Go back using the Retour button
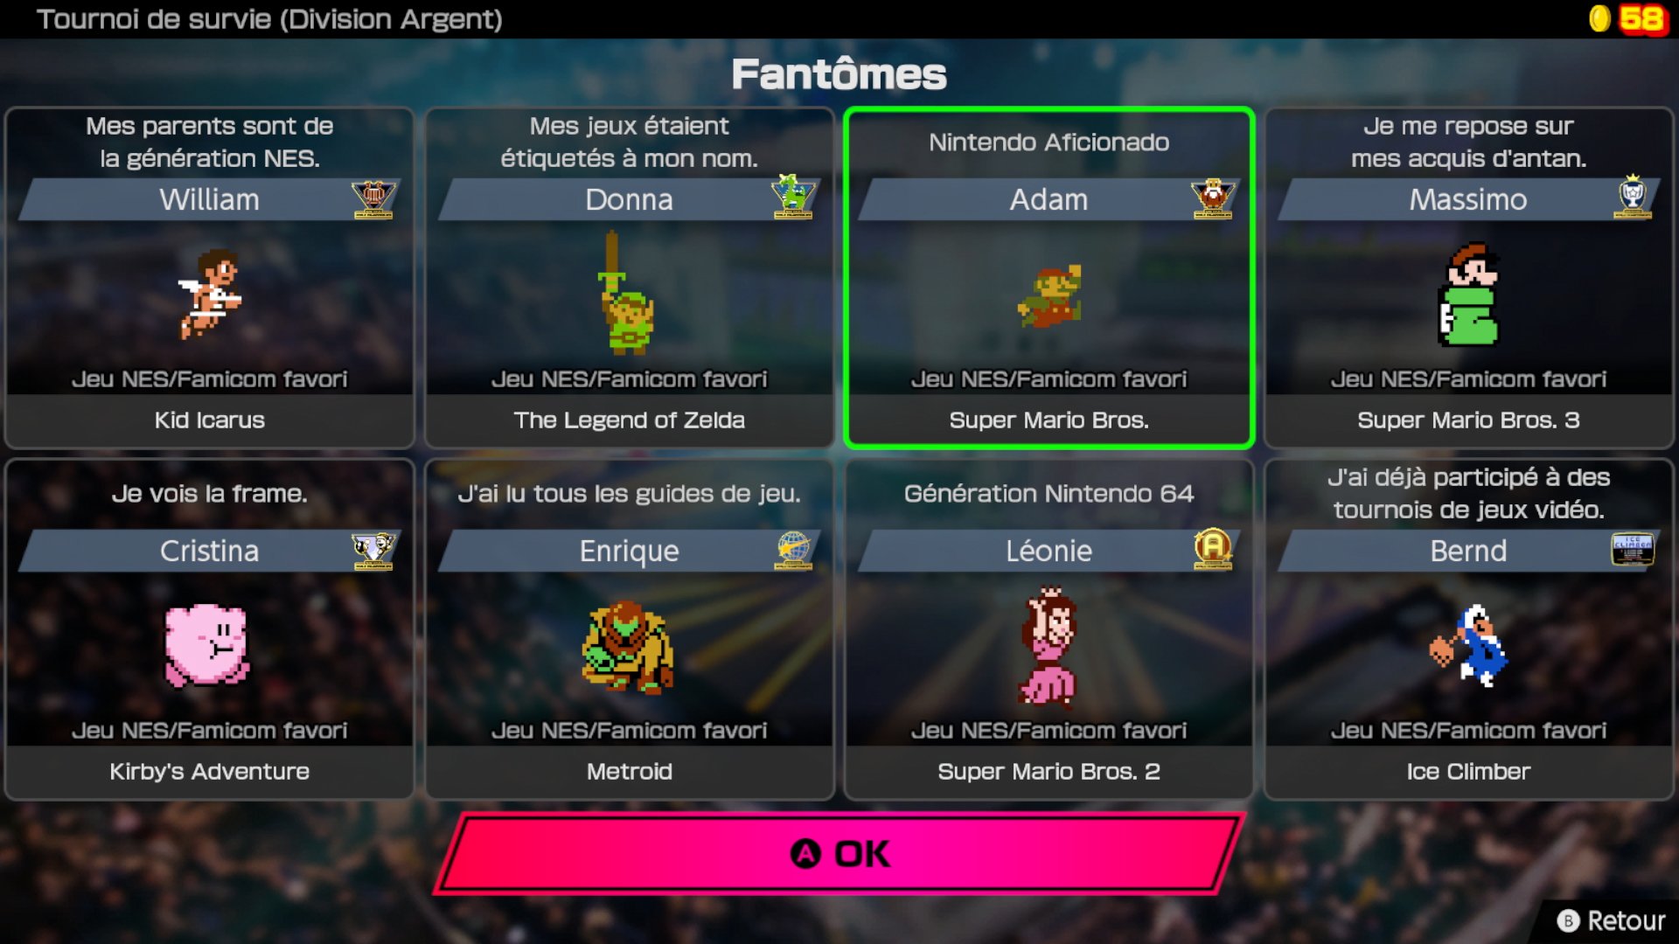This screenshot has height=944, width=1679. [1611, 920]
